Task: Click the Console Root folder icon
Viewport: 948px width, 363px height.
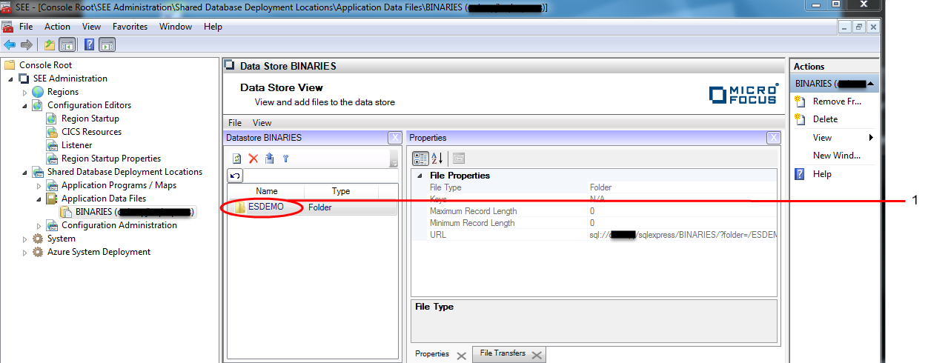Action: pyautogui.click(x=10, y=65)
